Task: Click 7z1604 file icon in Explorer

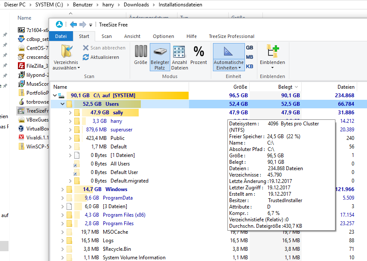Action: pos(21,30)
